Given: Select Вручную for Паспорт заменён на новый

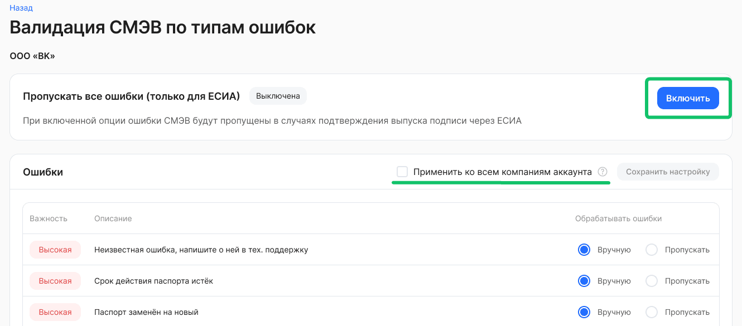Looking at the screenshot, I should [x=584, y=312].
